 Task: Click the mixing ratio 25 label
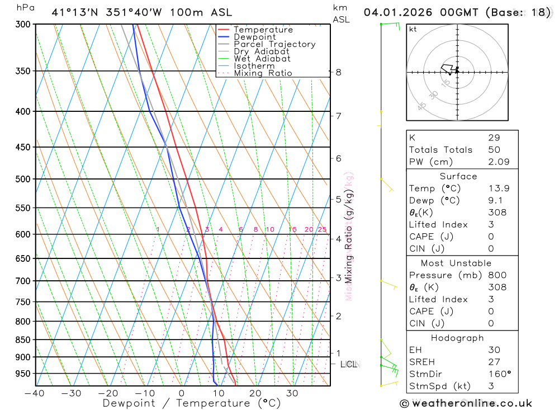(323, 229)
